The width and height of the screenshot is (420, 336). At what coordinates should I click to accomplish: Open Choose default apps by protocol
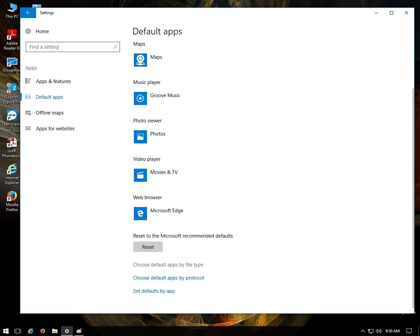[168, 278]
